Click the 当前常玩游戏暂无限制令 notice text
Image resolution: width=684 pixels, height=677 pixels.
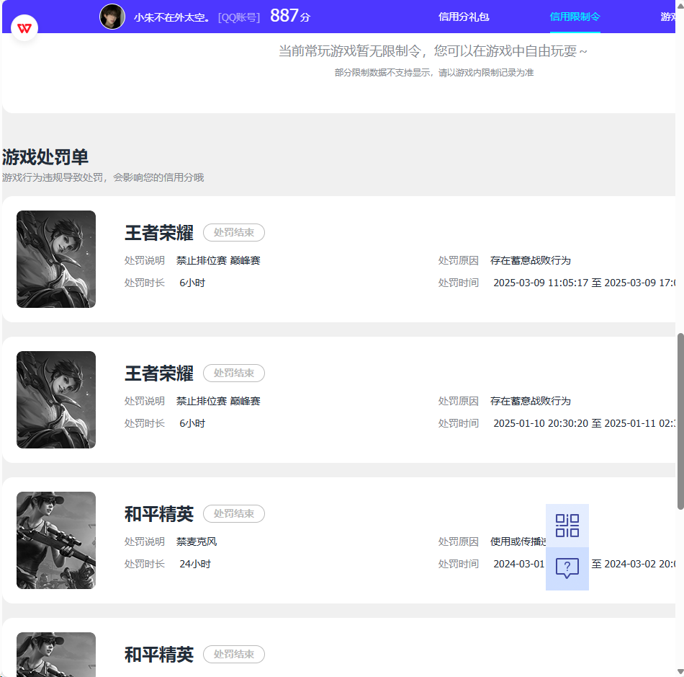(433, 51)
